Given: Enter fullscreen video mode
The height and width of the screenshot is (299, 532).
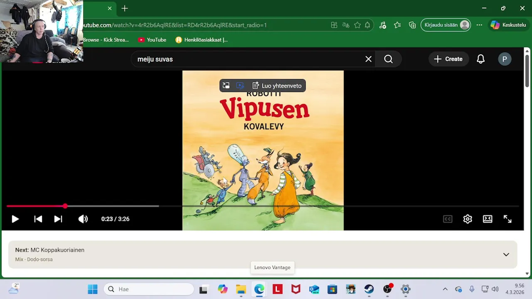Looking at the screenshot, I should (x=507, y=219).
